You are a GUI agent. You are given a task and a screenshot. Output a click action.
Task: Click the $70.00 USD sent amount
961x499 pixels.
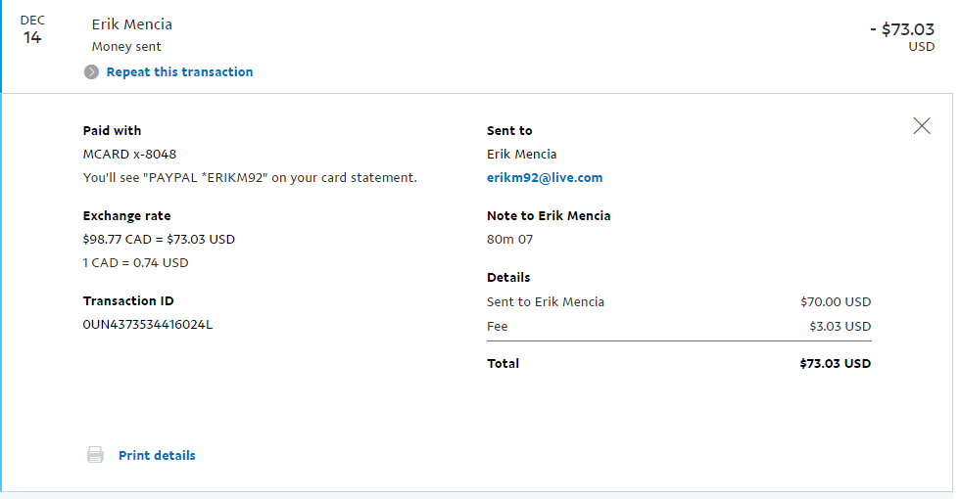point(836,302)
